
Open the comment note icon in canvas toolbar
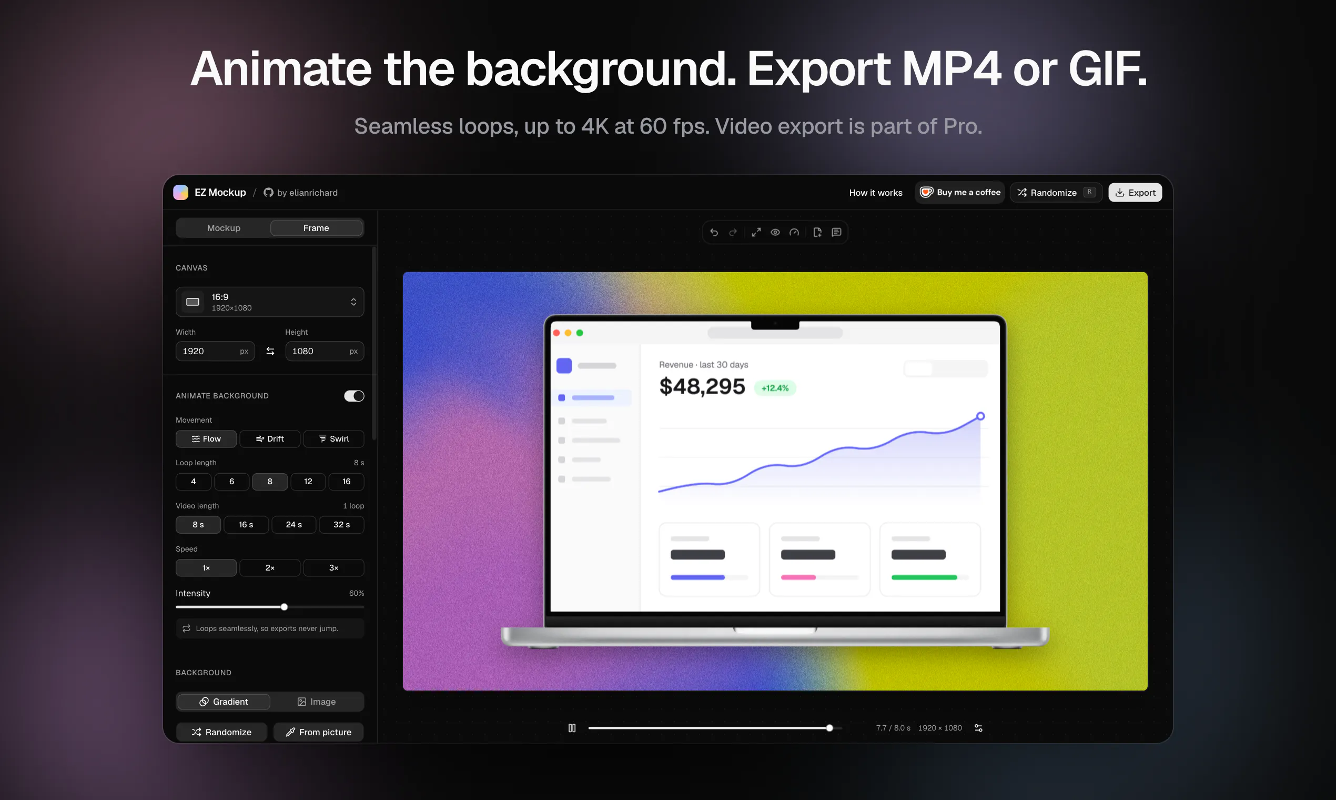(837, 232)
